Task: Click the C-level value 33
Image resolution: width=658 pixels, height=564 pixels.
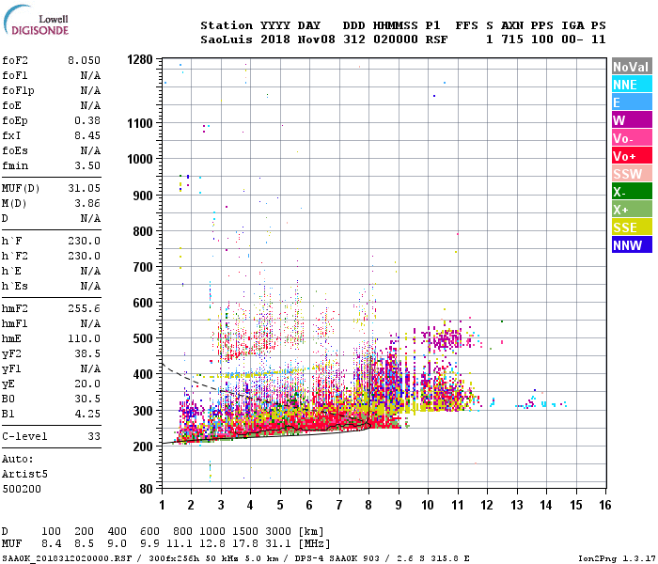Action: 94,436
